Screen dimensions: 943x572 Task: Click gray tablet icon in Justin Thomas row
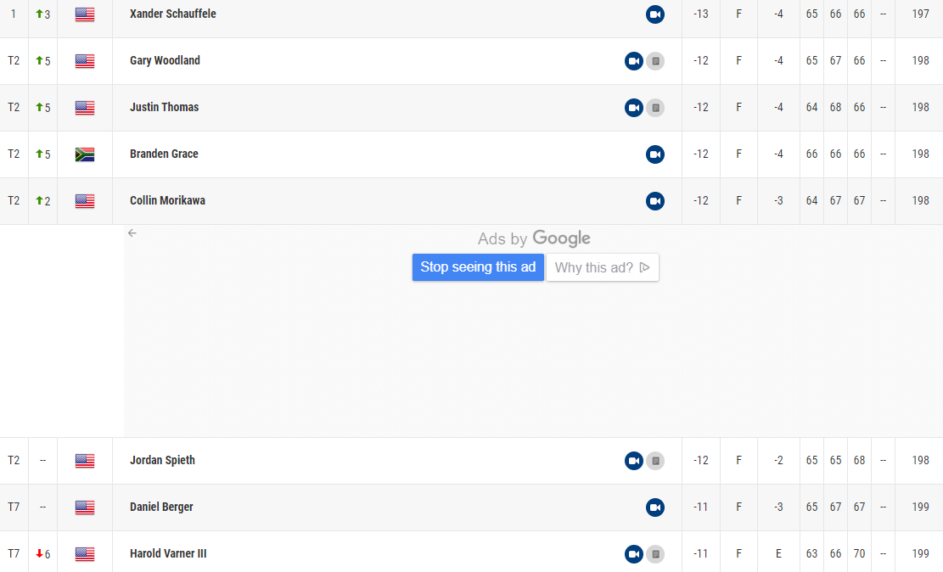[x=655, y=108]
